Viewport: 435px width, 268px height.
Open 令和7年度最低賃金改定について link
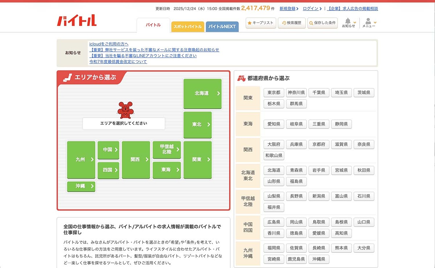pos(118,62)
